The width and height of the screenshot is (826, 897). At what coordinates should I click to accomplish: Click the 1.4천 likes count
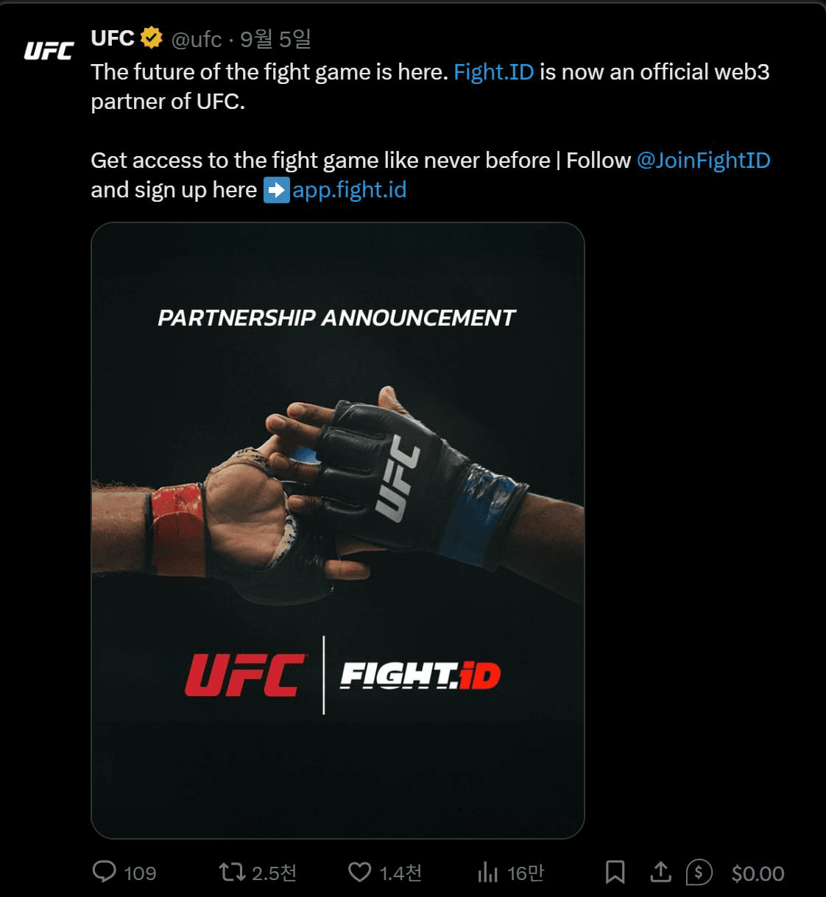pos(400,873)
